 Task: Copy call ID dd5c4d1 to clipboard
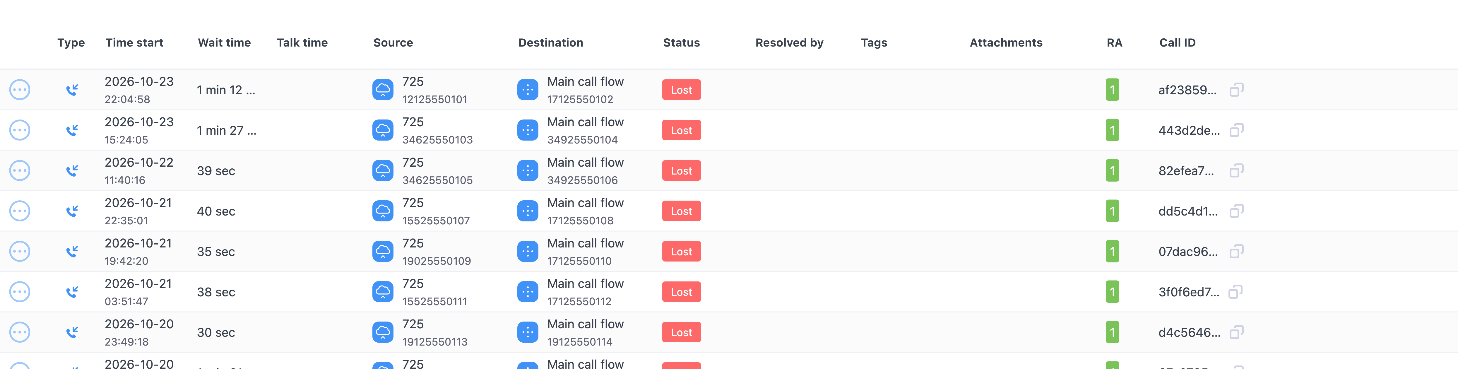click(x=1236, y=211)
